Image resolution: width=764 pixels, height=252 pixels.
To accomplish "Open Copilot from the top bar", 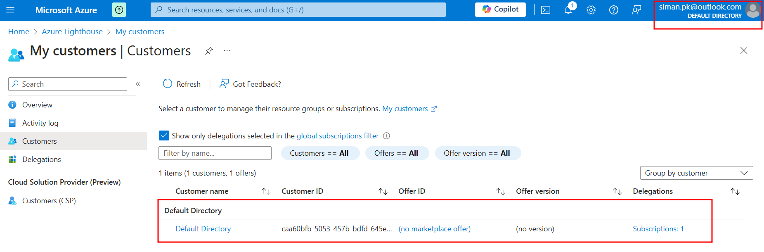I will pos(500,10).
